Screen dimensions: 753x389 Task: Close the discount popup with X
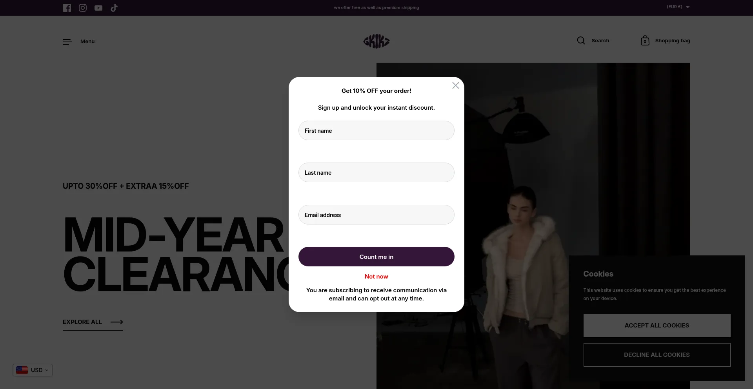click(455, 85)
